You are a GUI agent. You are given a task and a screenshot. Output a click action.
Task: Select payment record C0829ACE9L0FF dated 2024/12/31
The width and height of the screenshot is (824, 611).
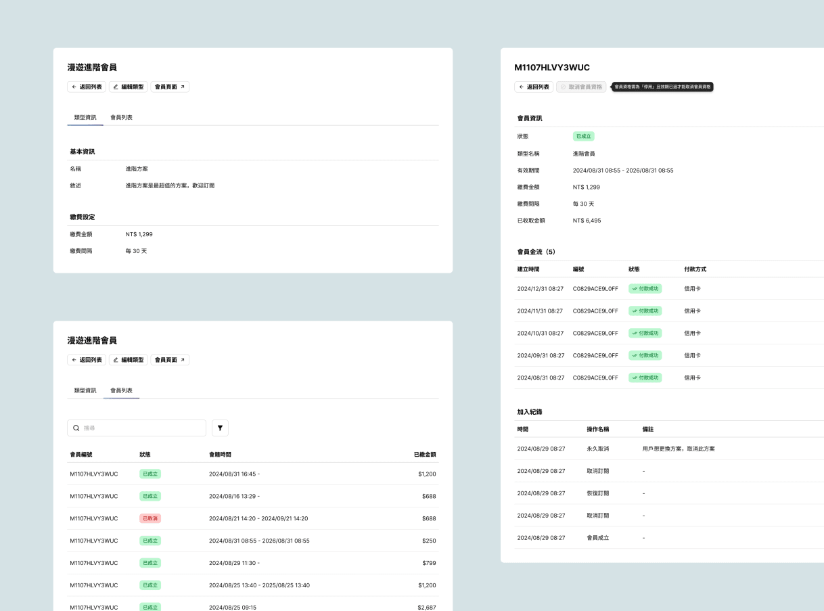[x=595, y=288]
